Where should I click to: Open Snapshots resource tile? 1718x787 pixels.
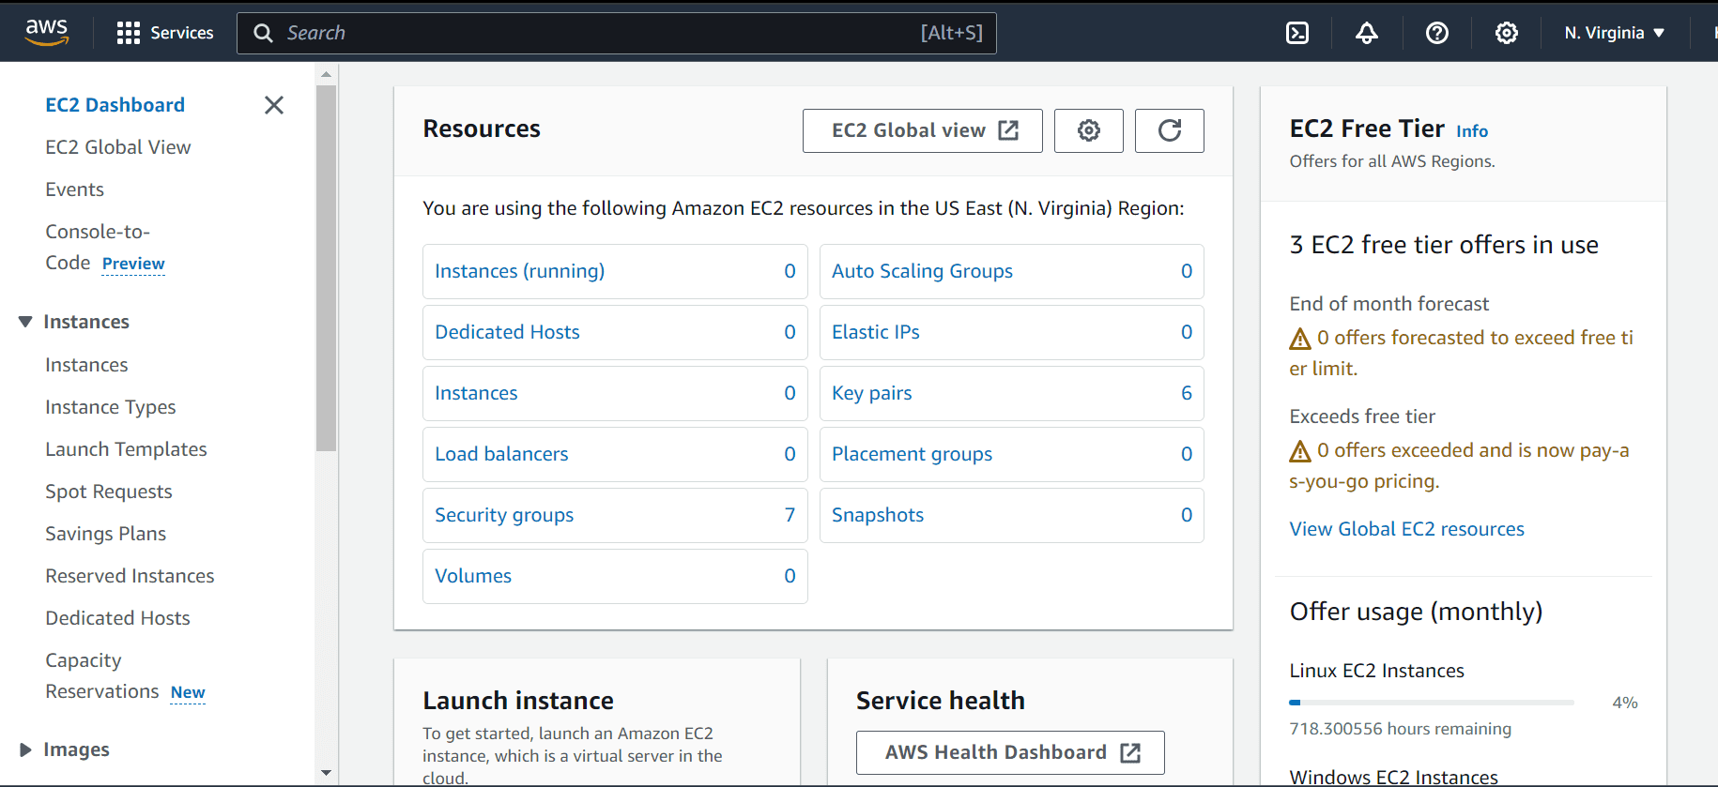pyautogui.click(x=1012, y=515)
